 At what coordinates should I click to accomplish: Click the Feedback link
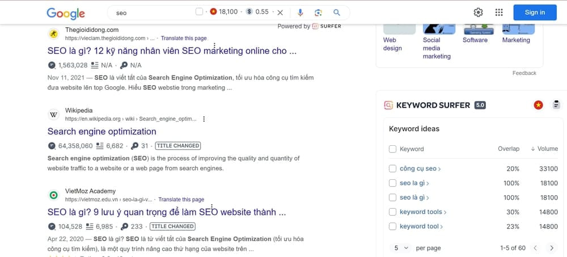pyautogui.click(x=524, y=73)
